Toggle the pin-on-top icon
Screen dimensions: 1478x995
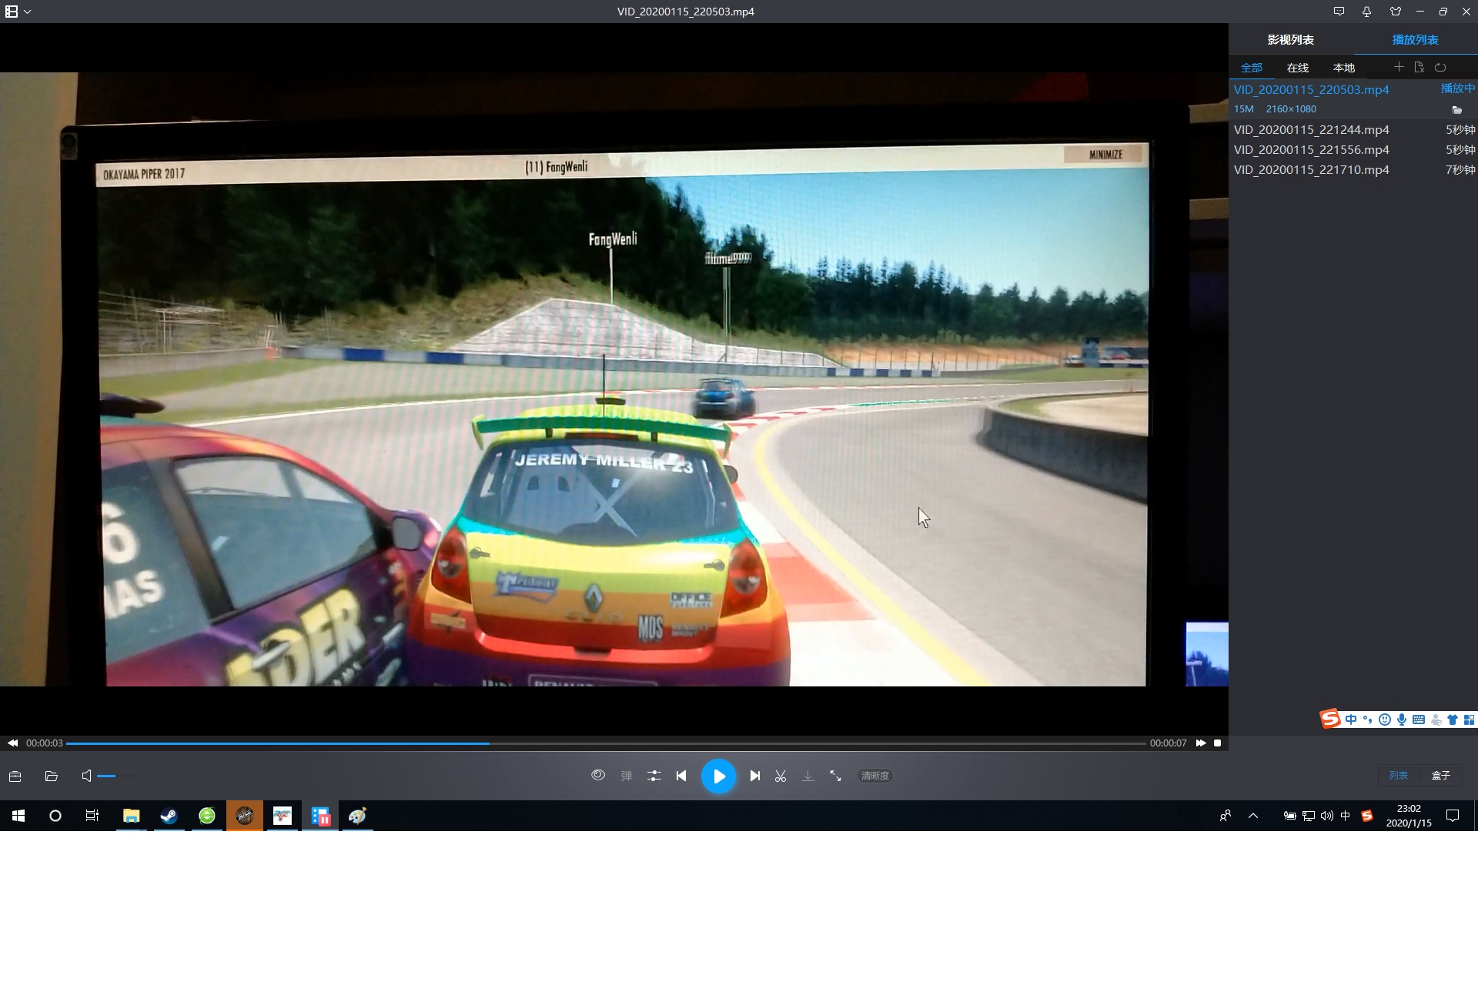1366,12
